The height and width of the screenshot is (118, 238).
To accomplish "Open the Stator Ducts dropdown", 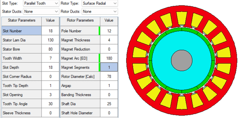I will [x=41, y=12].
